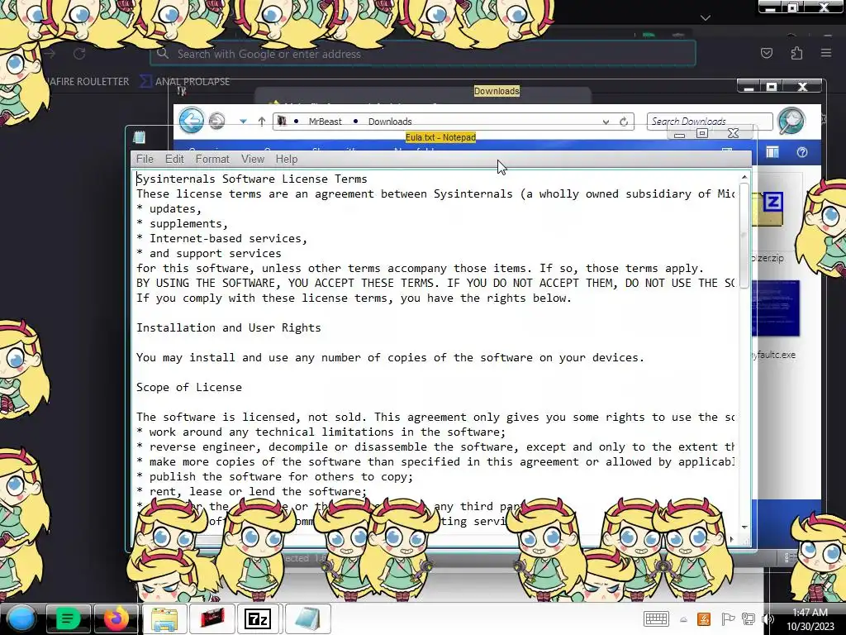Open the Format menu in Notepad

212,159
